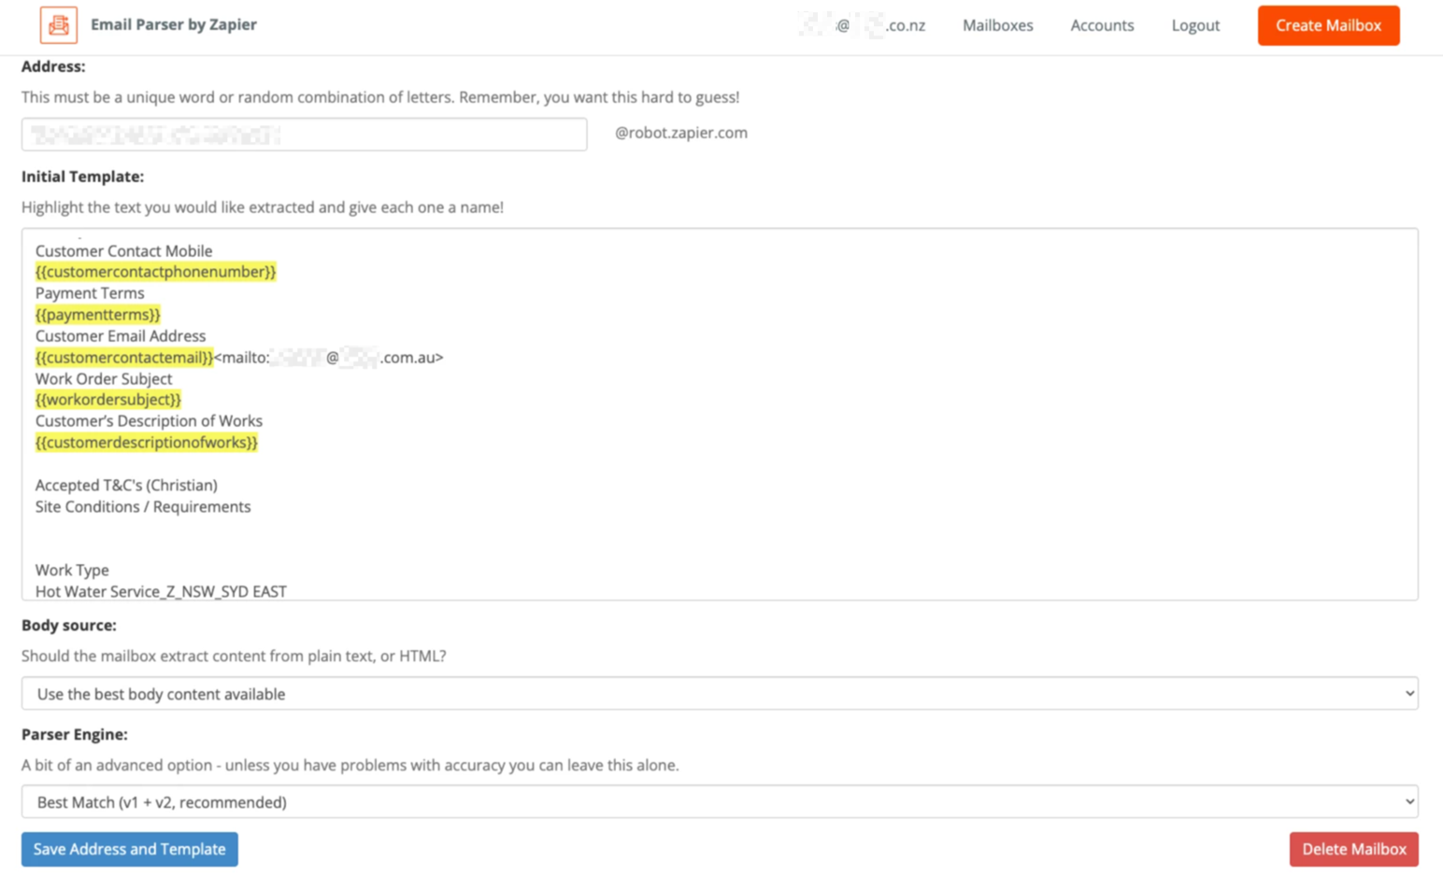This screenshot has width=1443, height=890.
Task: Log out using the Logout link
Action: click(1195, 26)
